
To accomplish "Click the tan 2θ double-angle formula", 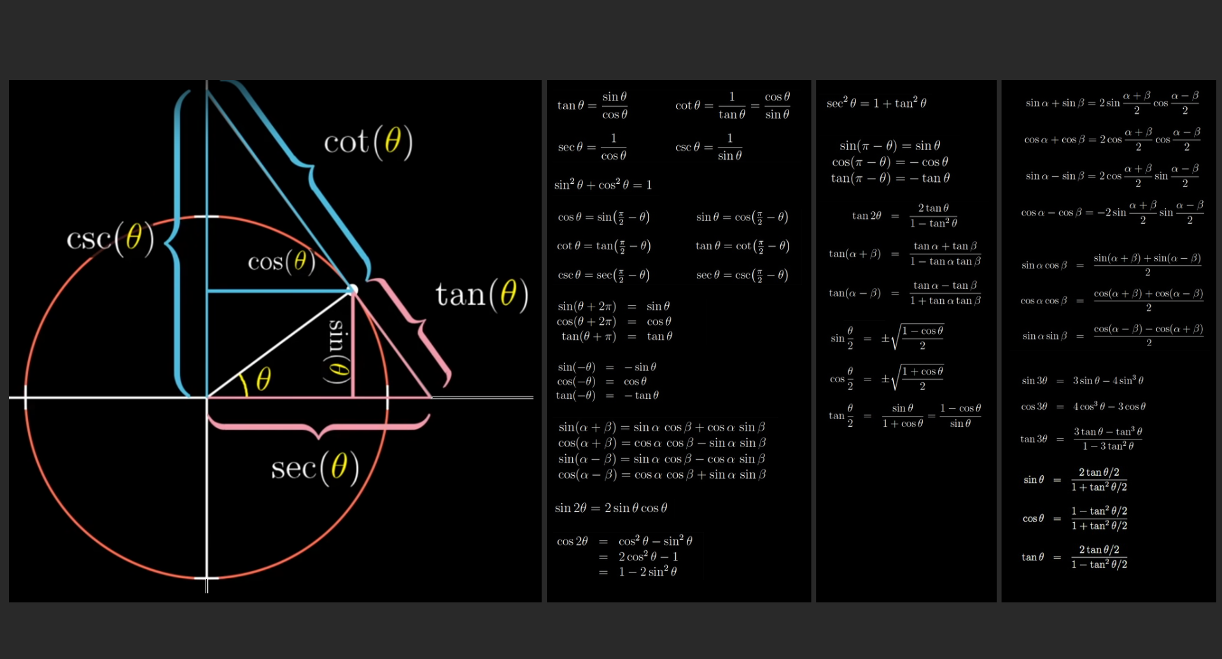I will pos(904,216).
